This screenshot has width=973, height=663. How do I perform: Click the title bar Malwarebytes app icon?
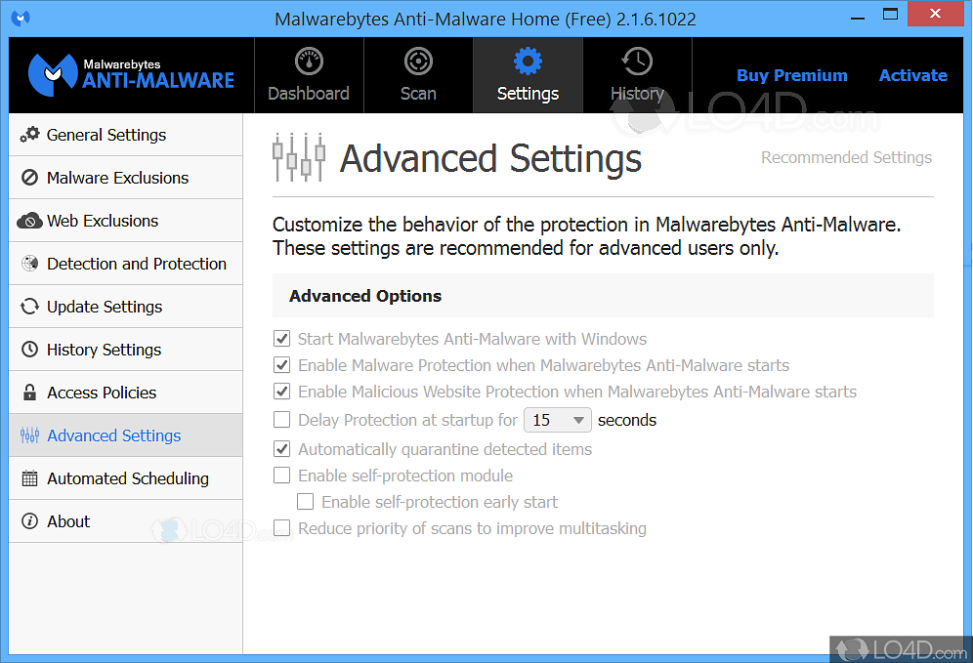[x=21, y=18]
